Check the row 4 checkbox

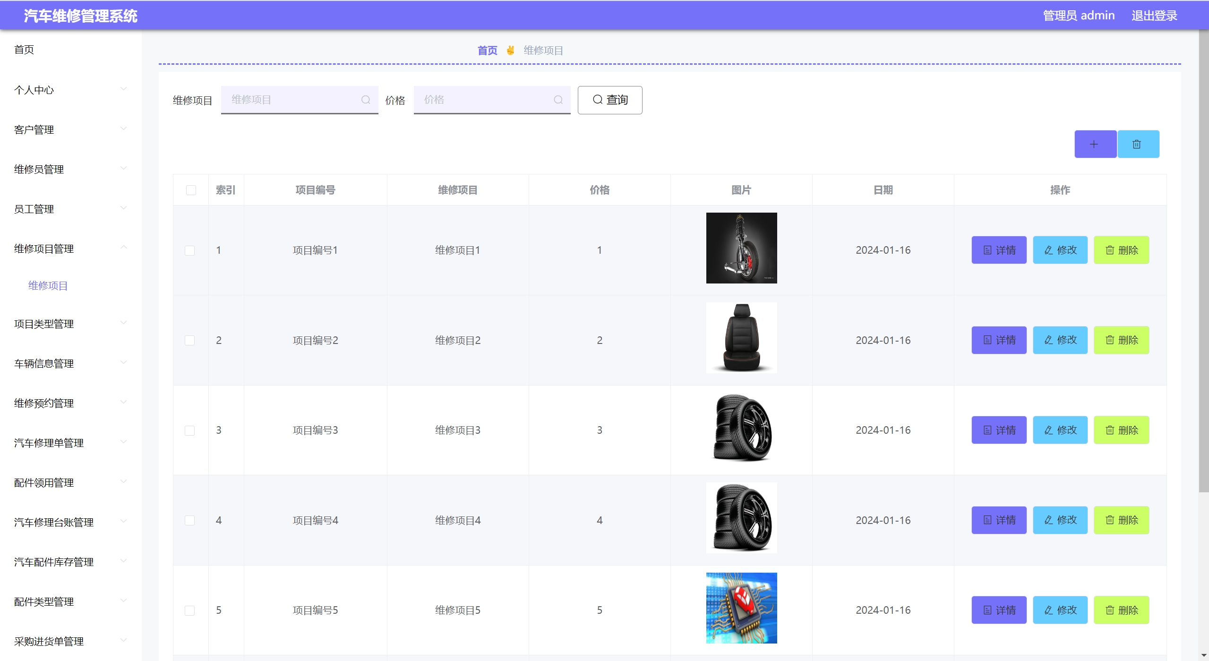coord(189,520)
